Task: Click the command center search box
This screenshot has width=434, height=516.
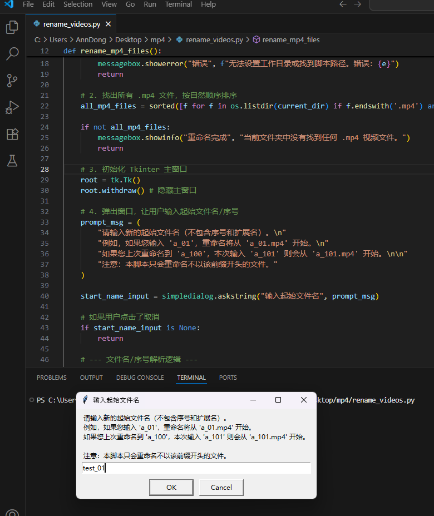Action: point(402,4)
